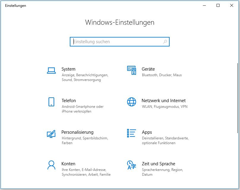The height and width of the screenshot is (190, 240).
Task: Click the Apps list icon
Action: coord(131,133)
